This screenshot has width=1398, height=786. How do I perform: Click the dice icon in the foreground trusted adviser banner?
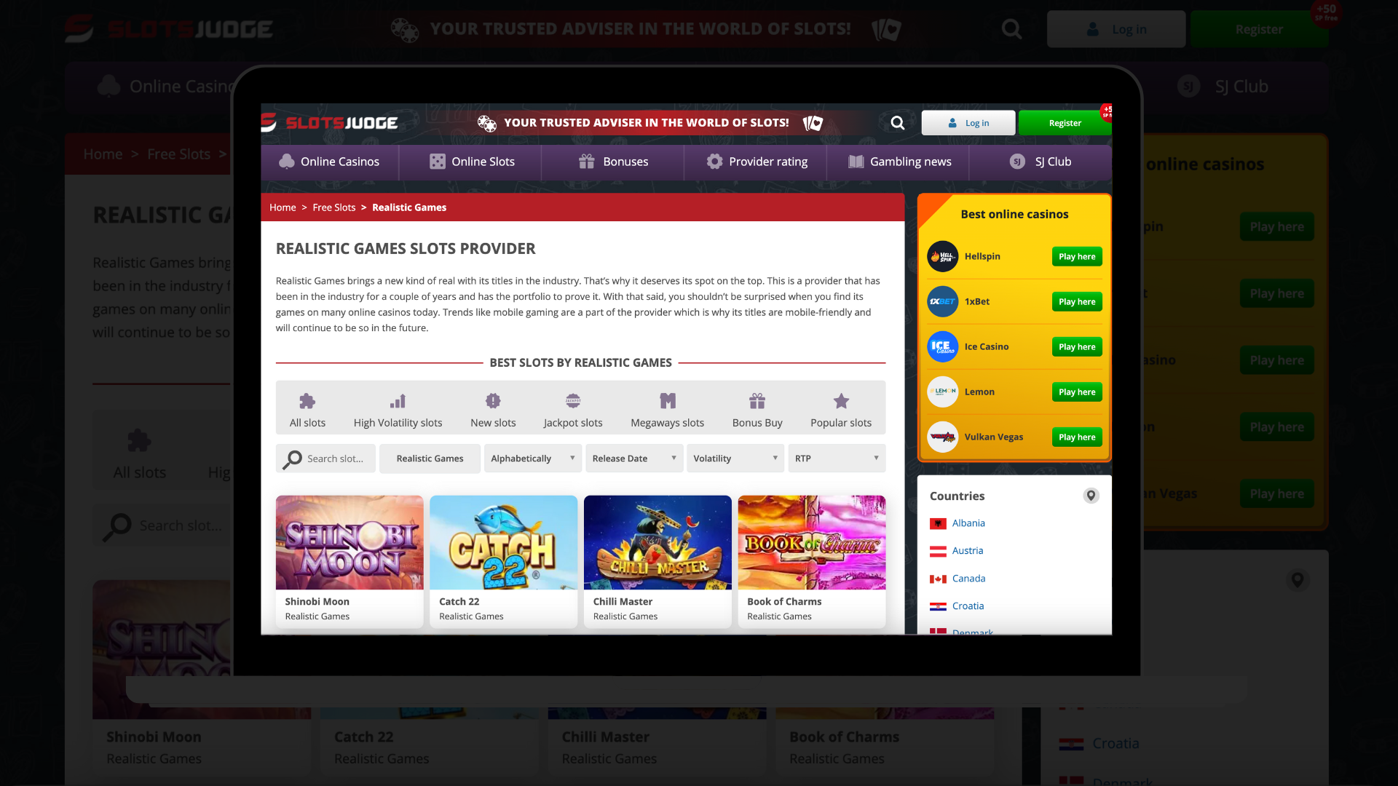(x=486, y=123)
